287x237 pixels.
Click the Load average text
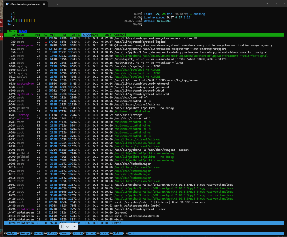167,17
